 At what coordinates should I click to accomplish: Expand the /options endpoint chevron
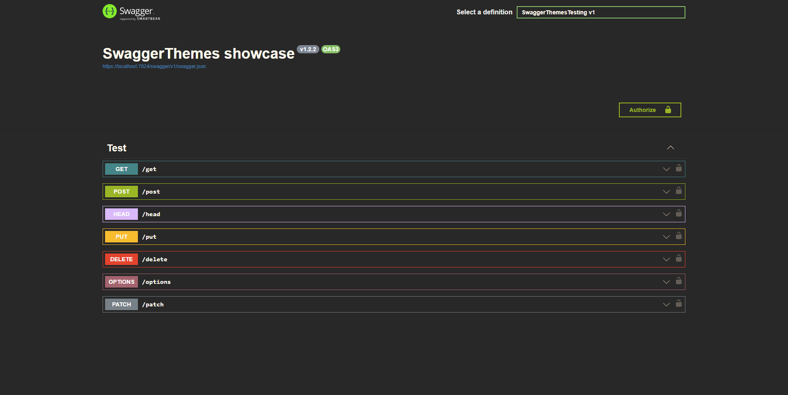(667, 282)
